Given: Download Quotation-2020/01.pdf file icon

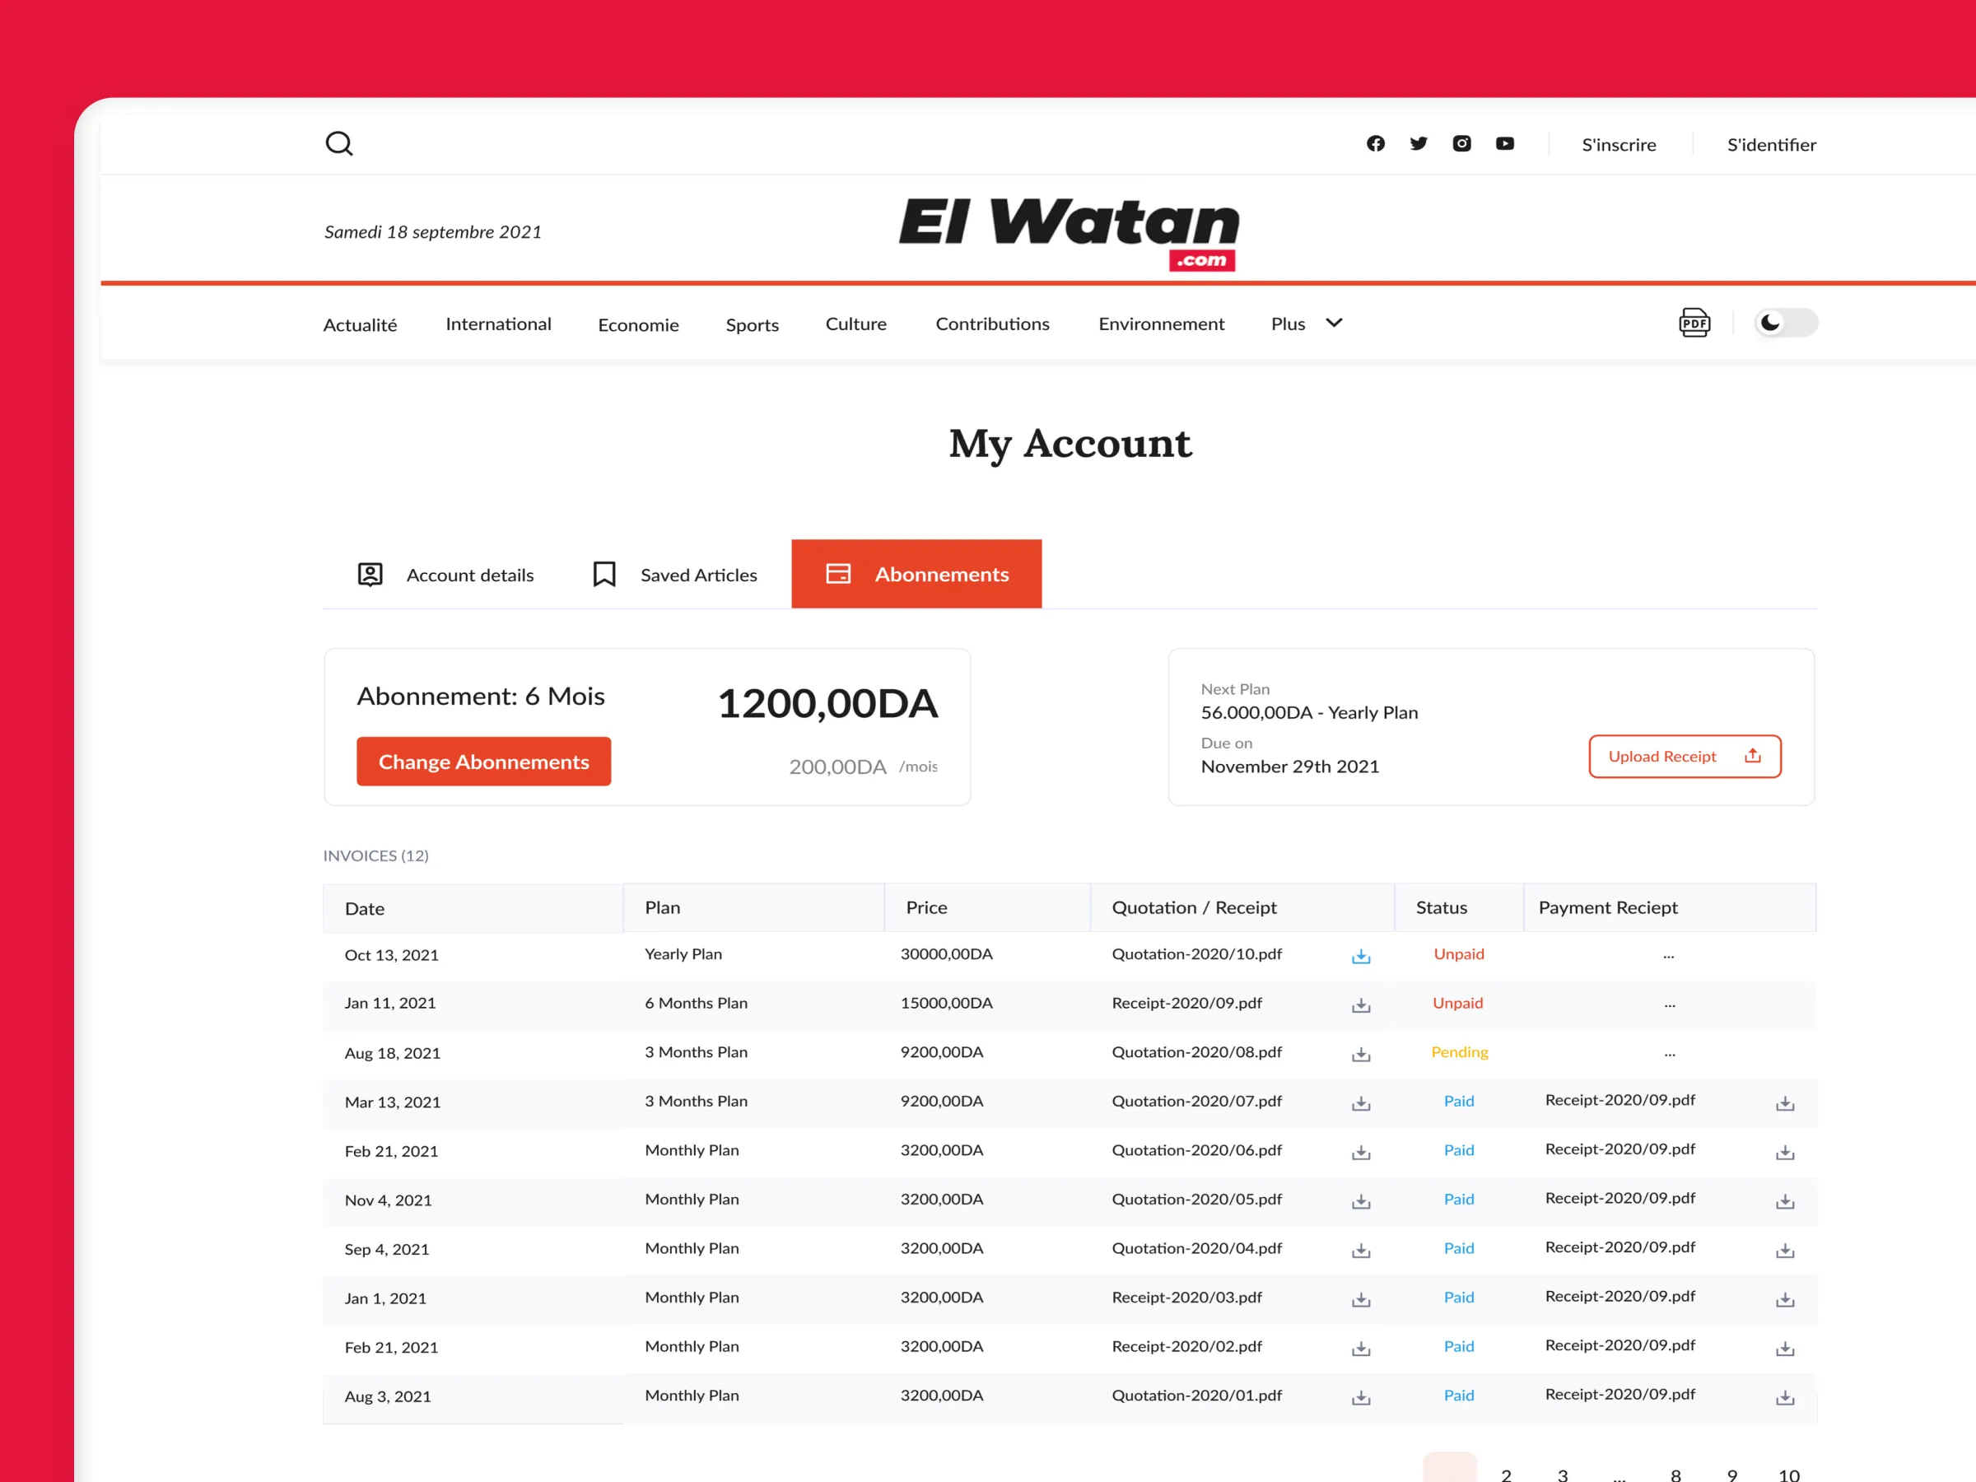Looking at the screenshot, I should [1360, 1398].
